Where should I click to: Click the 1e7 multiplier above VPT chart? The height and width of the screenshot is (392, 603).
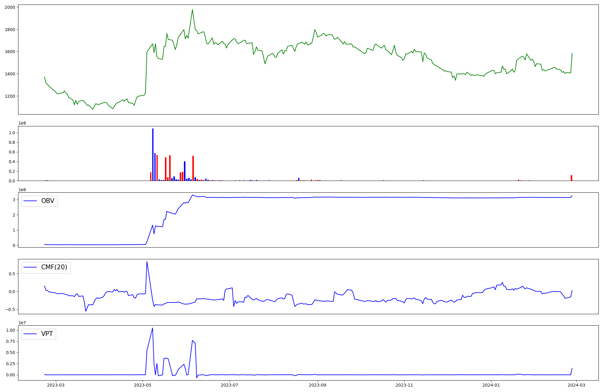(22, 323)
